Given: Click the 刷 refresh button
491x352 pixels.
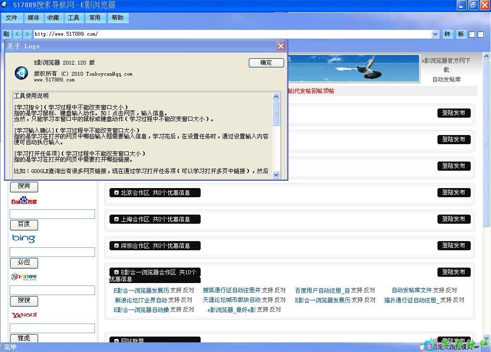Looking at the screenshot, I should [6, 34].
